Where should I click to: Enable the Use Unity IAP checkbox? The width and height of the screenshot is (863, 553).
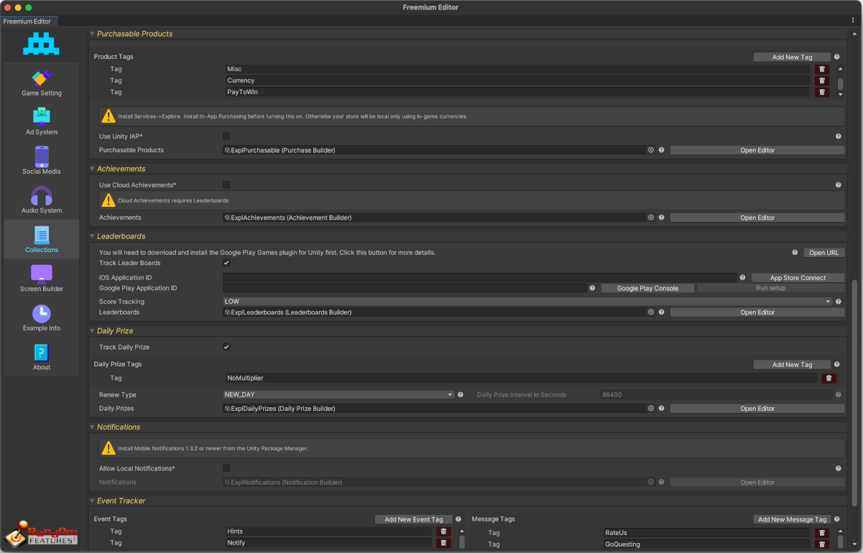pyautogui.click(x=226, y=136)
